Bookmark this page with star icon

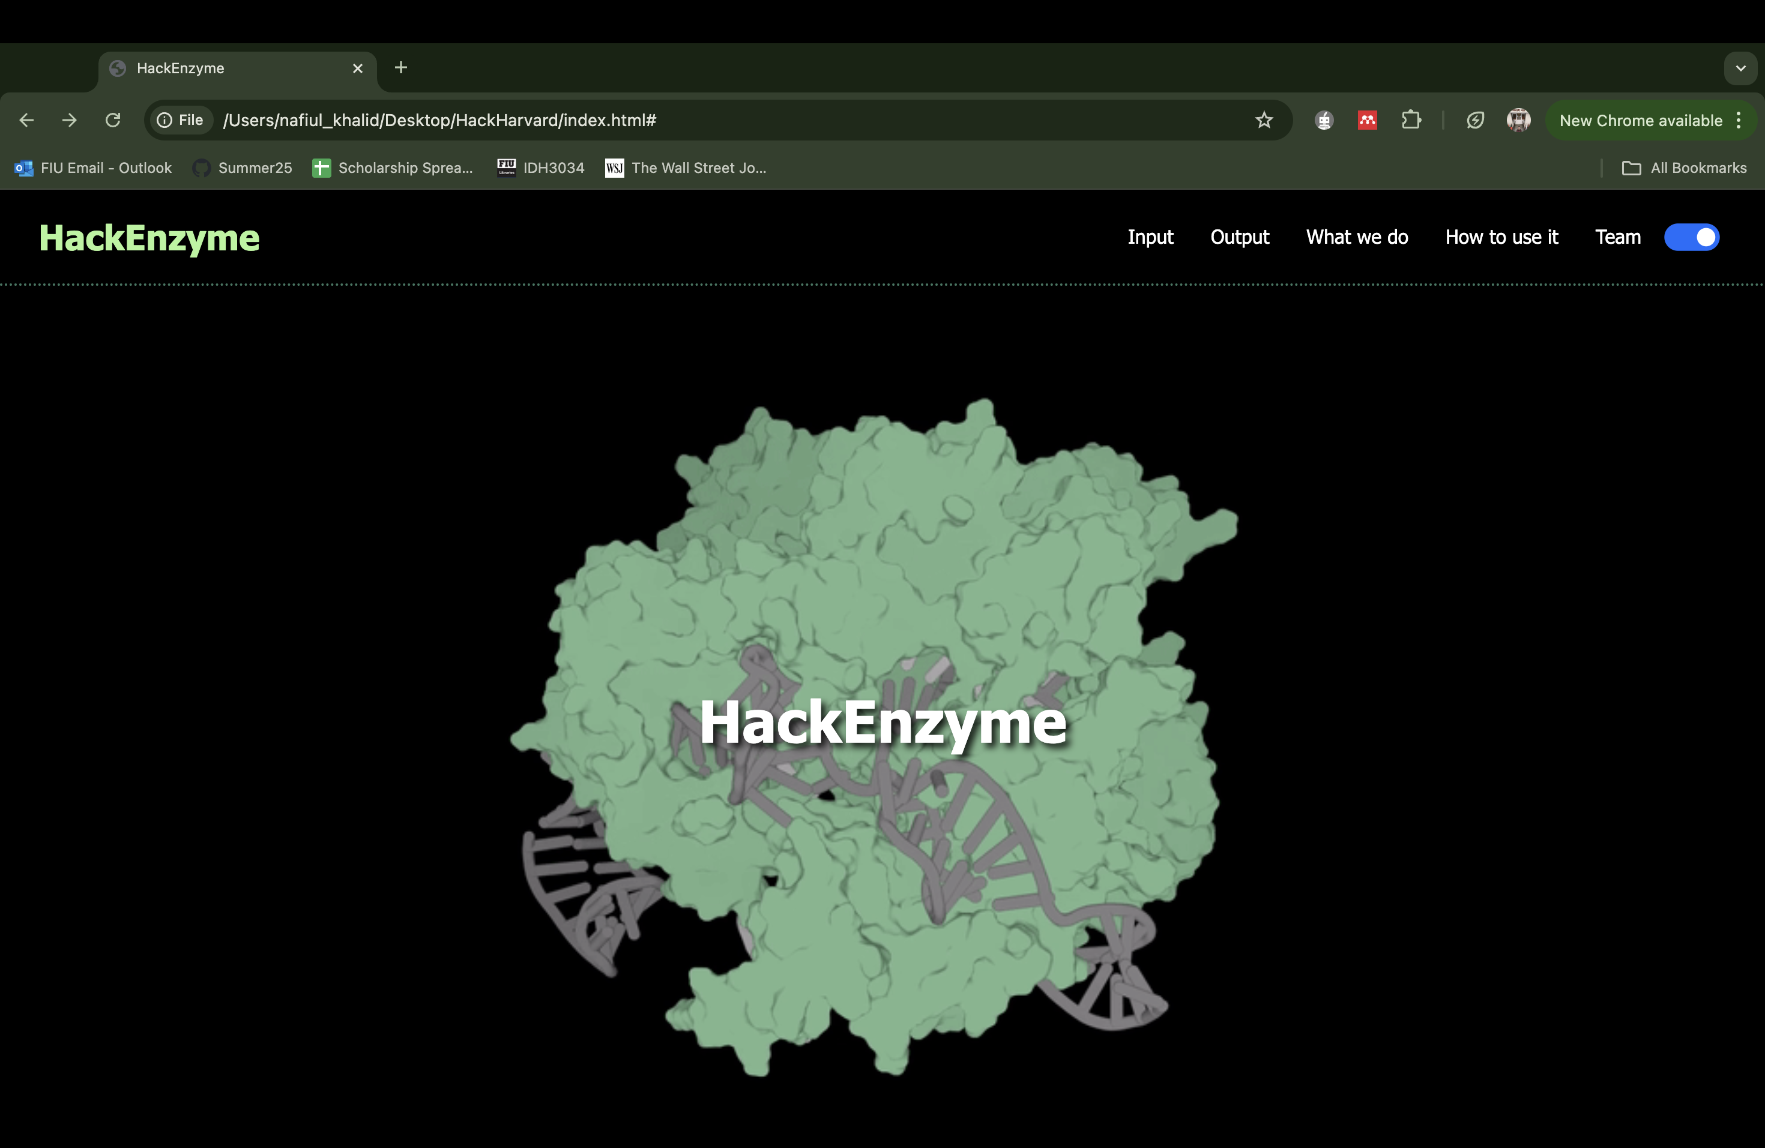pos(1264,120)
